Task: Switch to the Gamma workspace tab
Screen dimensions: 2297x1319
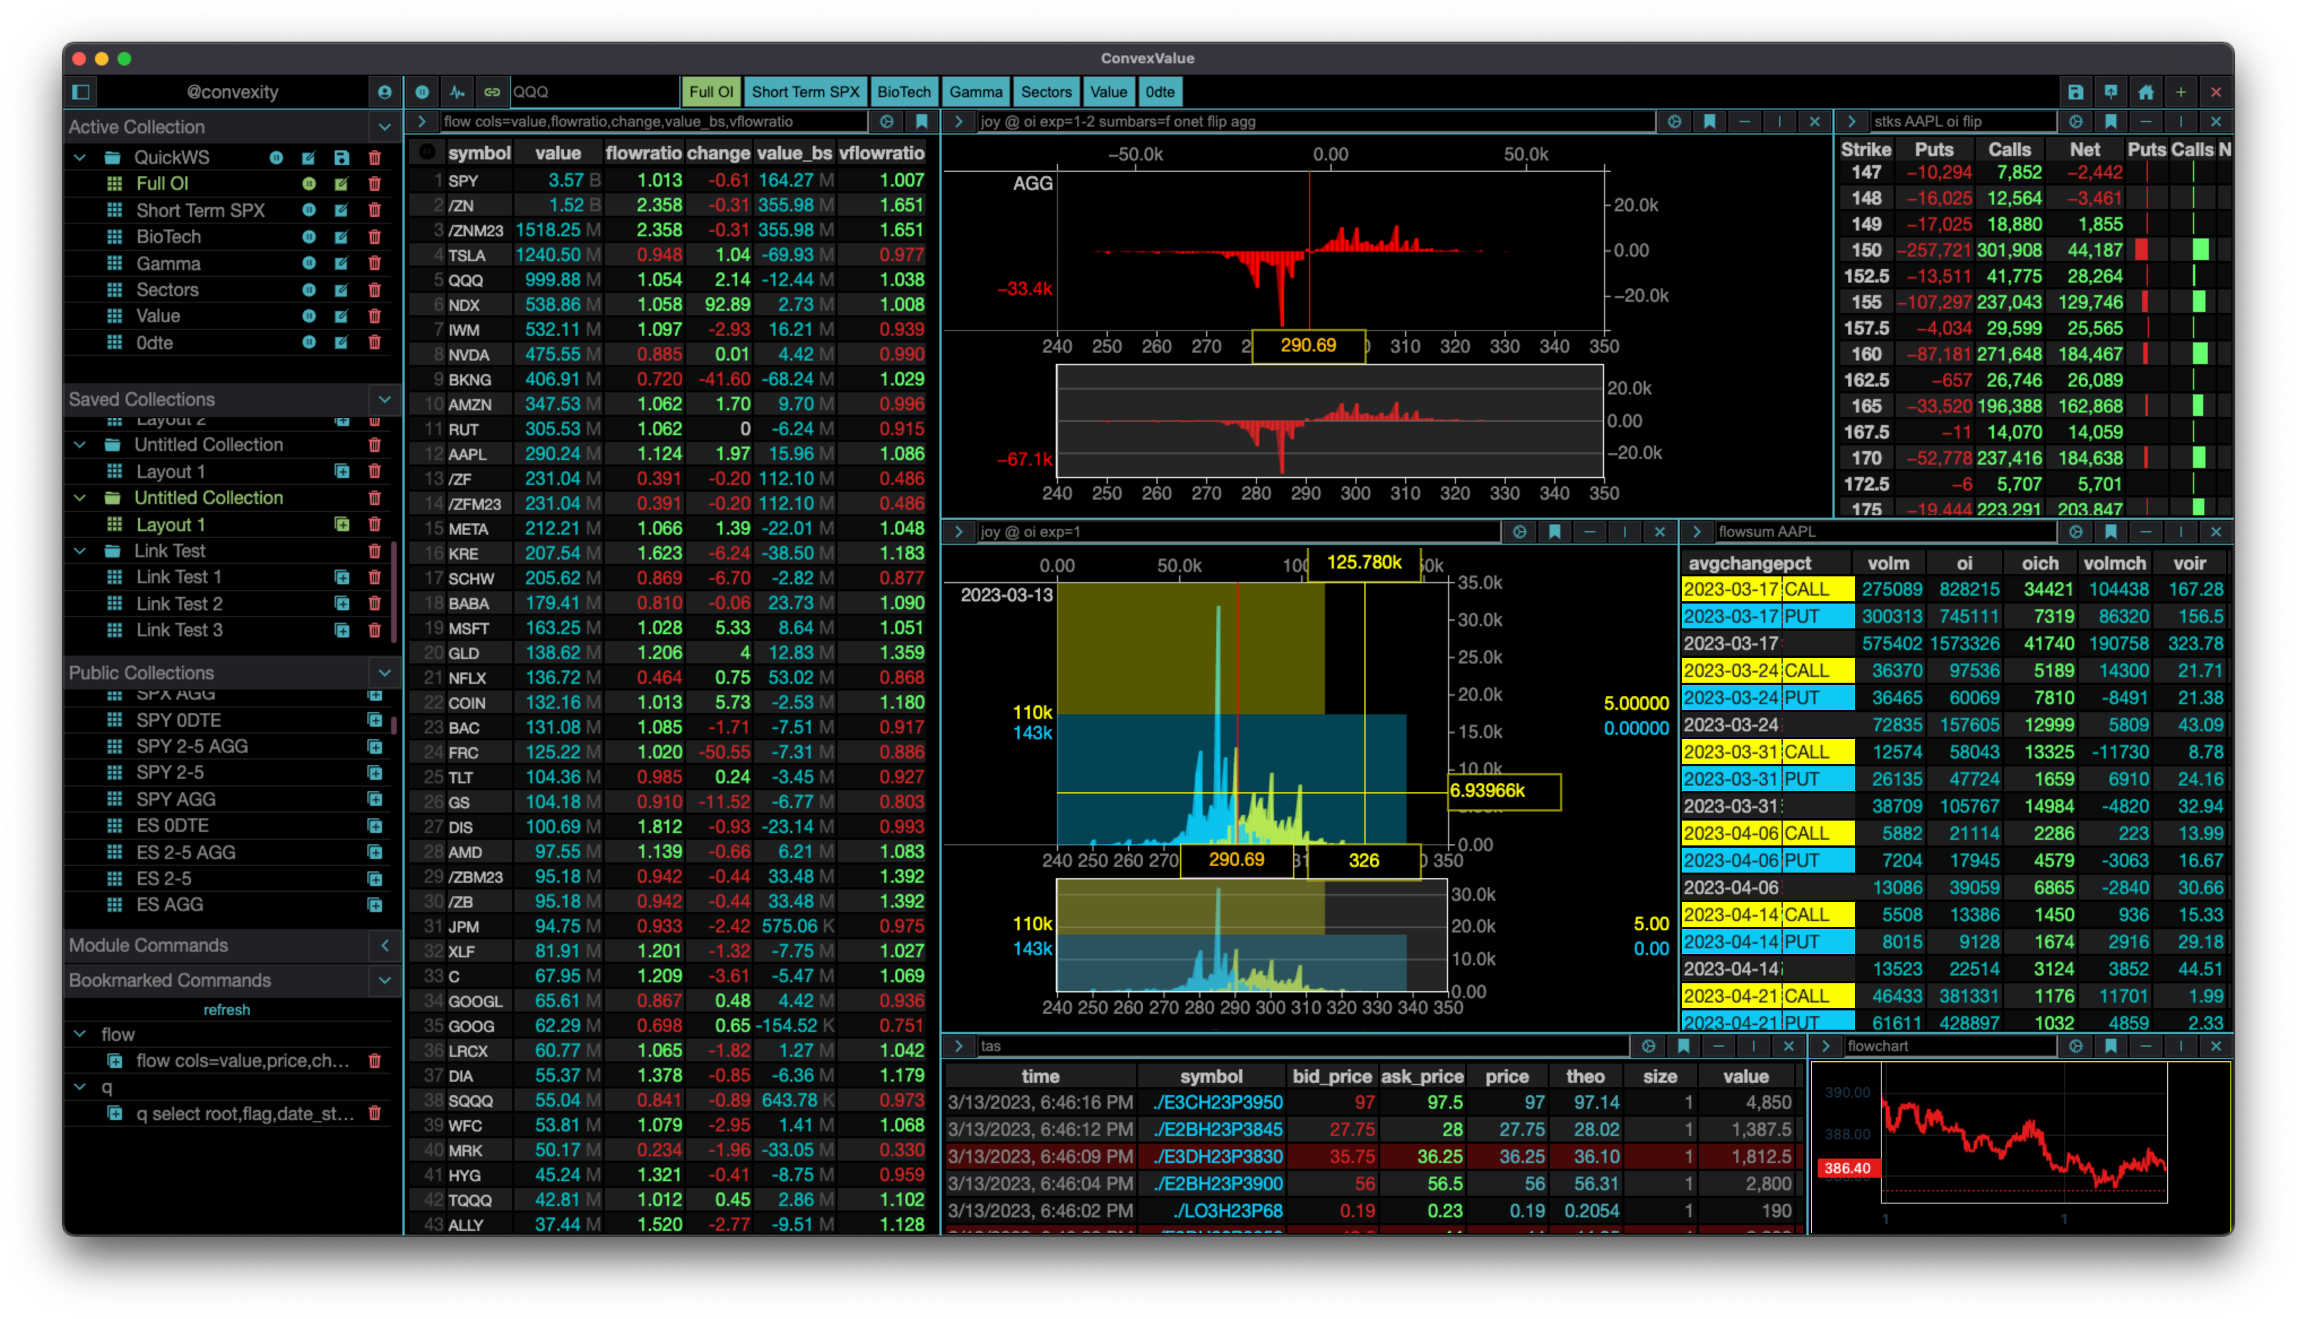Action: [974, 92]
